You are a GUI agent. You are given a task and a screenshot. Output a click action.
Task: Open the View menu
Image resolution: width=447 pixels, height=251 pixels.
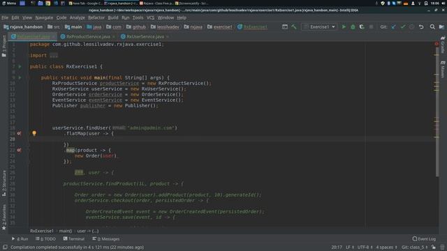(x=27, y=17)
